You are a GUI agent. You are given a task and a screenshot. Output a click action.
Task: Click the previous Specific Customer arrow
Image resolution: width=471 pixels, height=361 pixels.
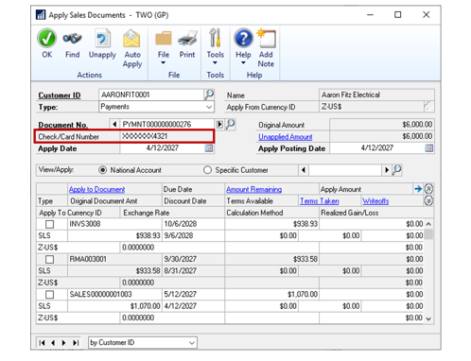coord(304,170)
